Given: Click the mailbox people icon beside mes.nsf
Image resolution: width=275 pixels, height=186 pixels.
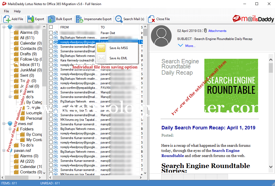Looking at the screenshot, I should [x=10, y=123].
